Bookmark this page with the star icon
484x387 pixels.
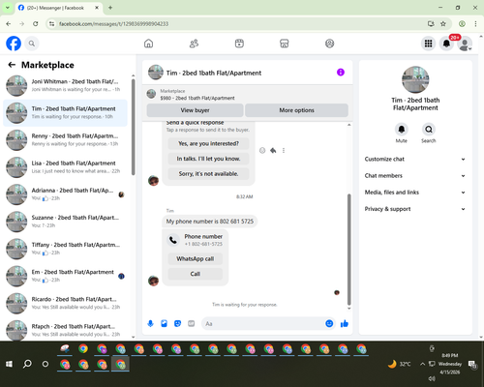pyautogui.click(x=443, y=24)
